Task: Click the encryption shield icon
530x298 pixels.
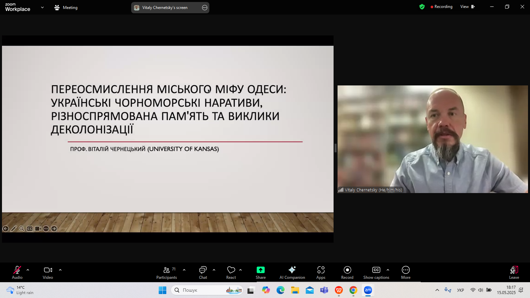Action: (422, 7)
